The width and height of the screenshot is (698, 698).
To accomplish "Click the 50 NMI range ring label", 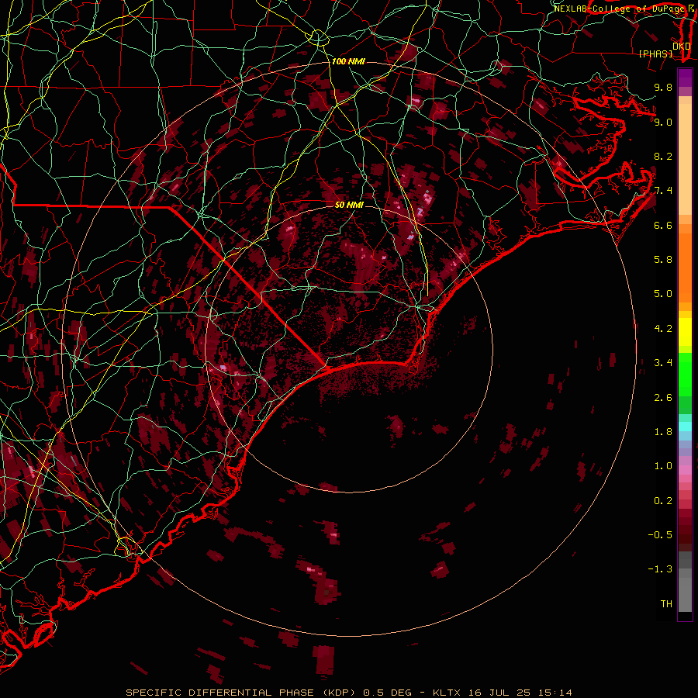I will [349, 205].
